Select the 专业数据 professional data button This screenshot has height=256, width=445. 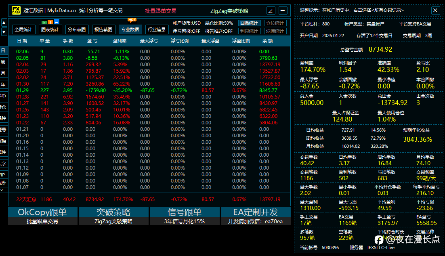(130, 29)
